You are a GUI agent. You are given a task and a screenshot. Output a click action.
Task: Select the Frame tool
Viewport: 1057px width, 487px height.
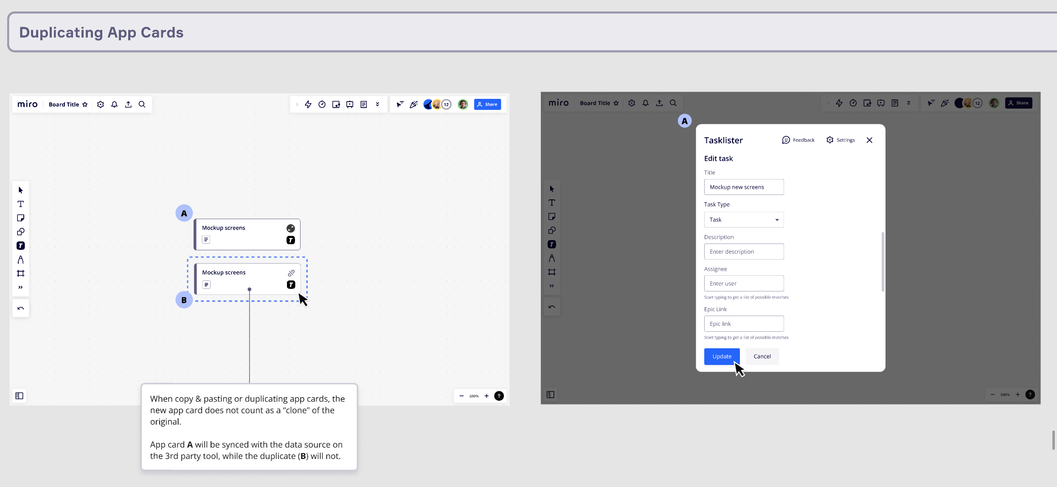pyautogui.click(x=20, y=274)
